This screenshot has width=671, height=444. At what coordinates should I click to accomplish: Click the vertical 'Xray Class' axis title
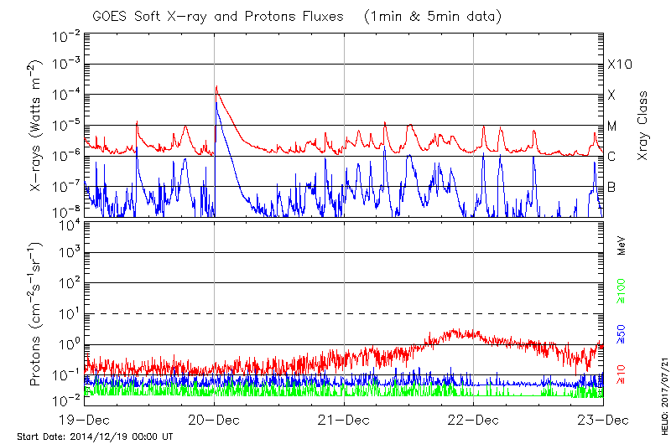(x=643, y=126)
